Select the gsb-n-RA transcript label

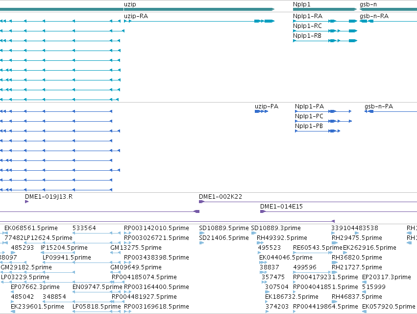(x=374, y=16)
